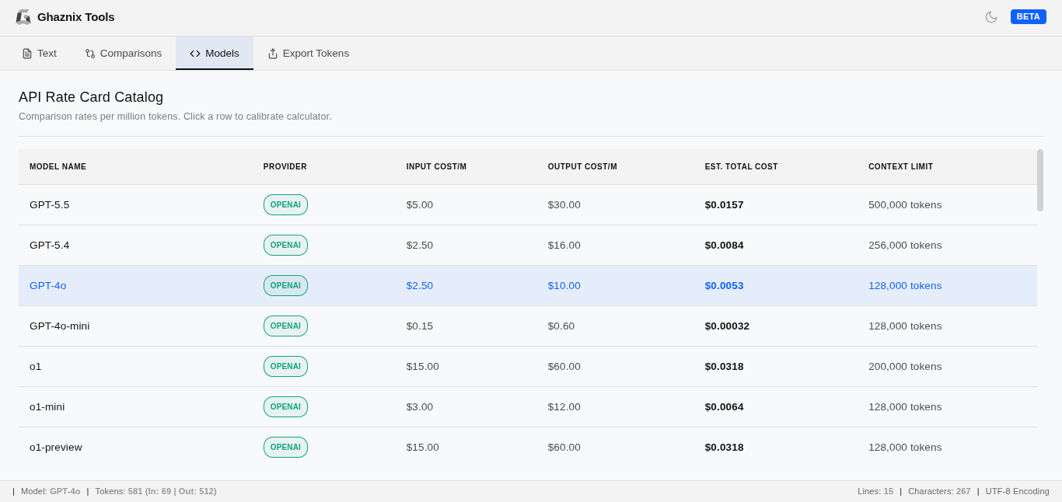Click the 500,000 tokens context limit

pyautogui.click(x=905, y=205)
